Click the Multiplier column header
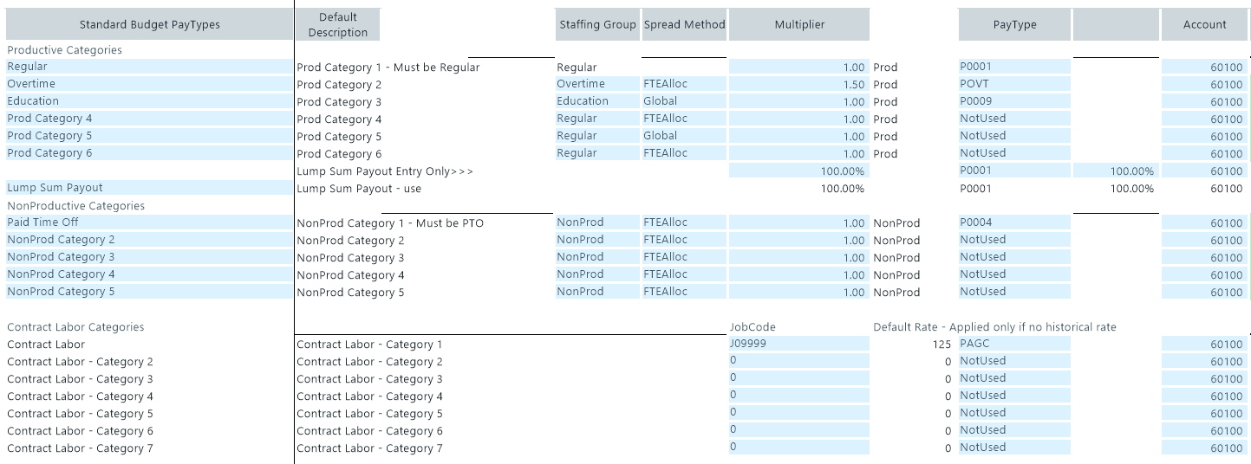The width and height of the screenshot is (1251, 464). click(x=798, y=24)
